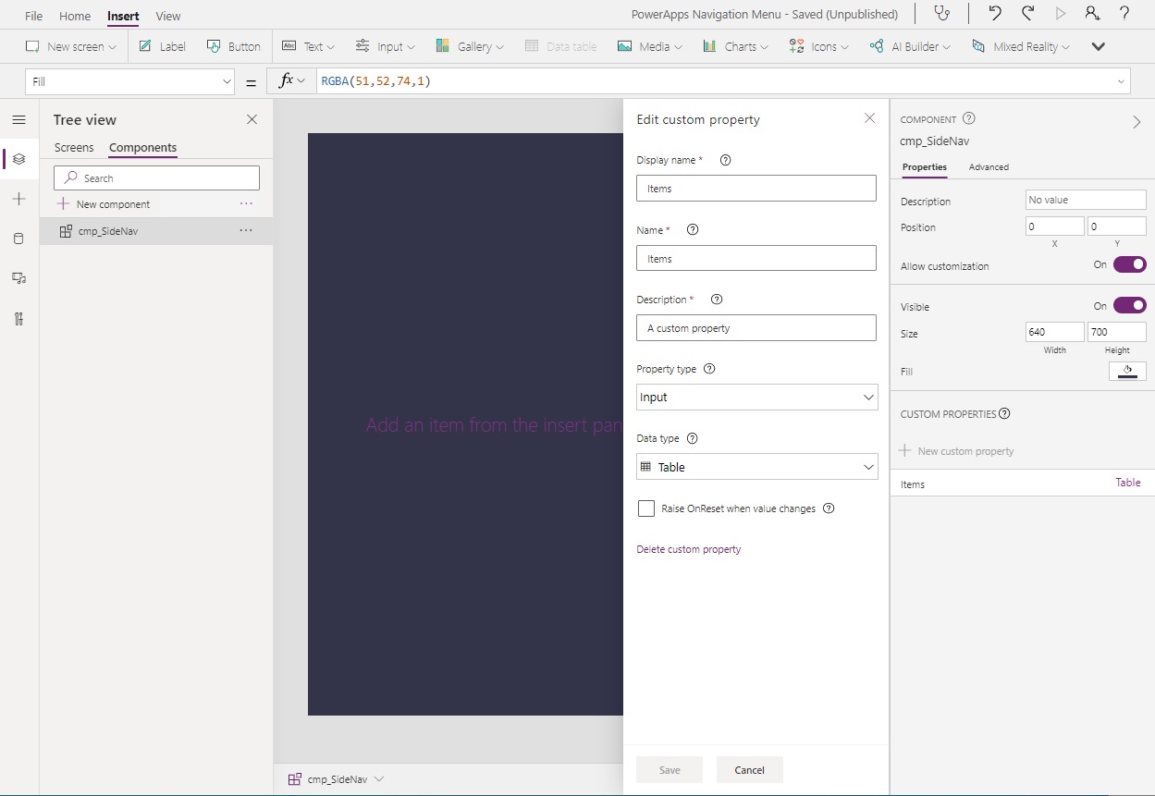This screenshot has width=1155, height=796.
Task: Open the Fill color picker for cmp_SideNav
Action: (1127, 370)
